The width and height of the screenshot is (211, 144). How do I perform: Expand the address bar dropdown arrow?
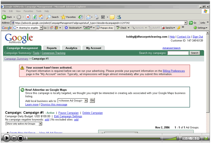tap(186, 23)
